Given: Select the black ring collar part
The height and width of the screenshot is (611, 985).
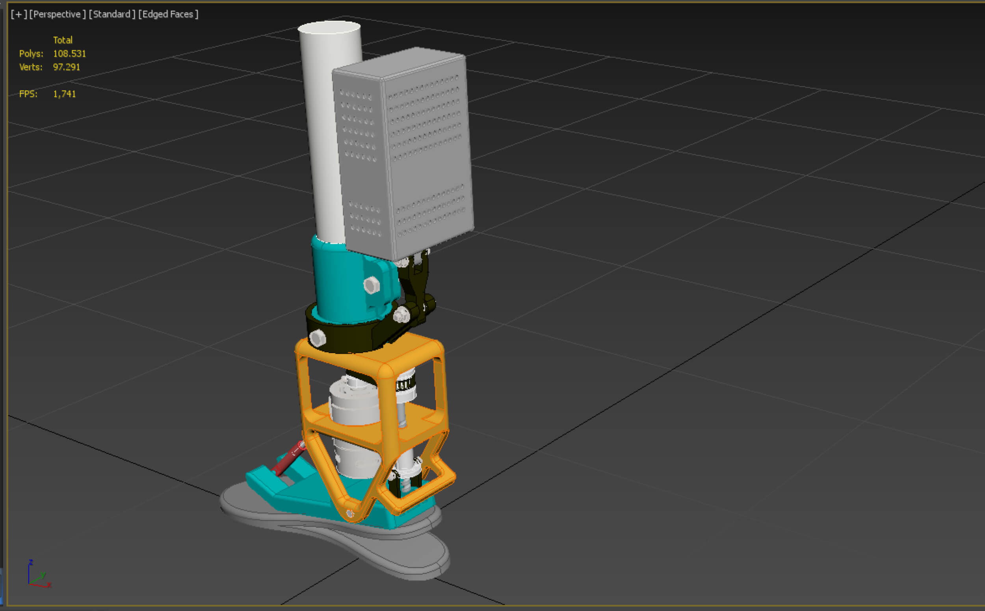Looking at the screenshot, I should [x=348, y=337].
